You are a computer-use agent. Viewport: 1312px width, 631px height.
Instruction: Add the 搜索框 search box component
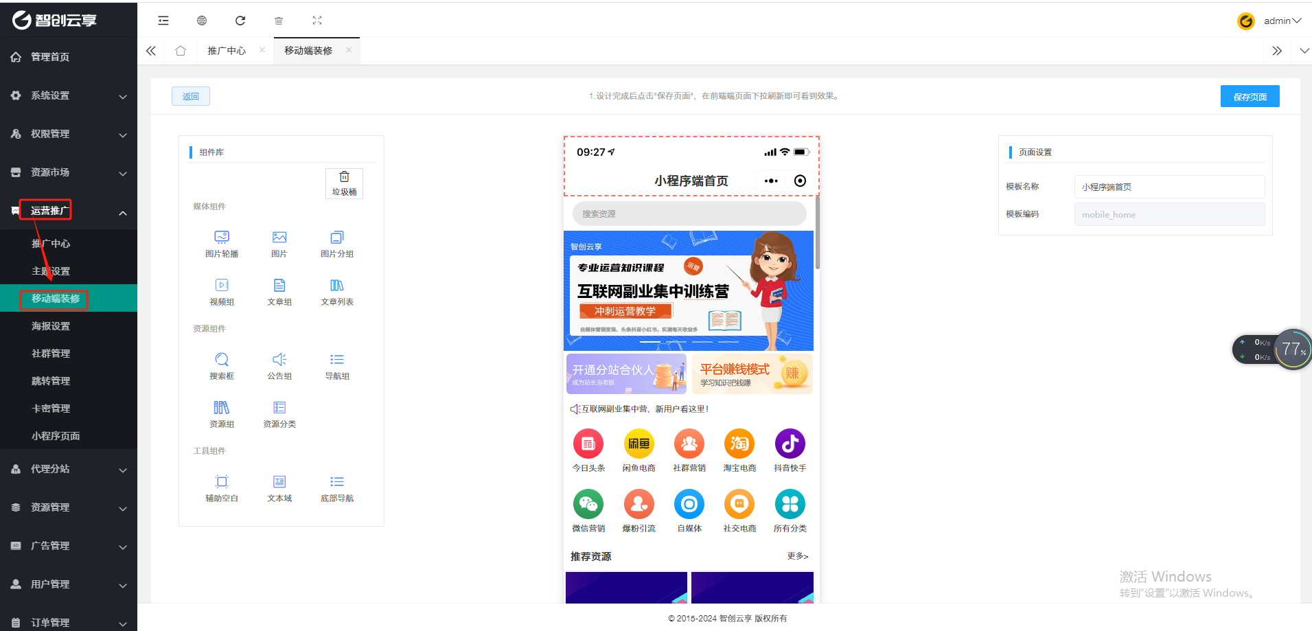[x=222, y=366]
